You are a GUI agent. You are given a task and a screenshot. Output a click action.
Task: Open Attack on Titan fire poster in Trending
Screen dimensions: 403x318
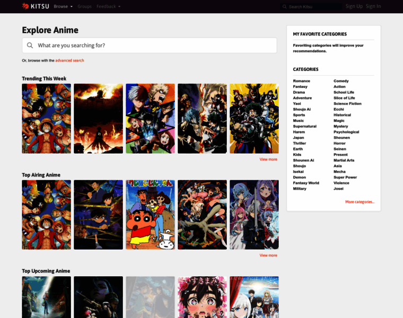click(98, 119)
